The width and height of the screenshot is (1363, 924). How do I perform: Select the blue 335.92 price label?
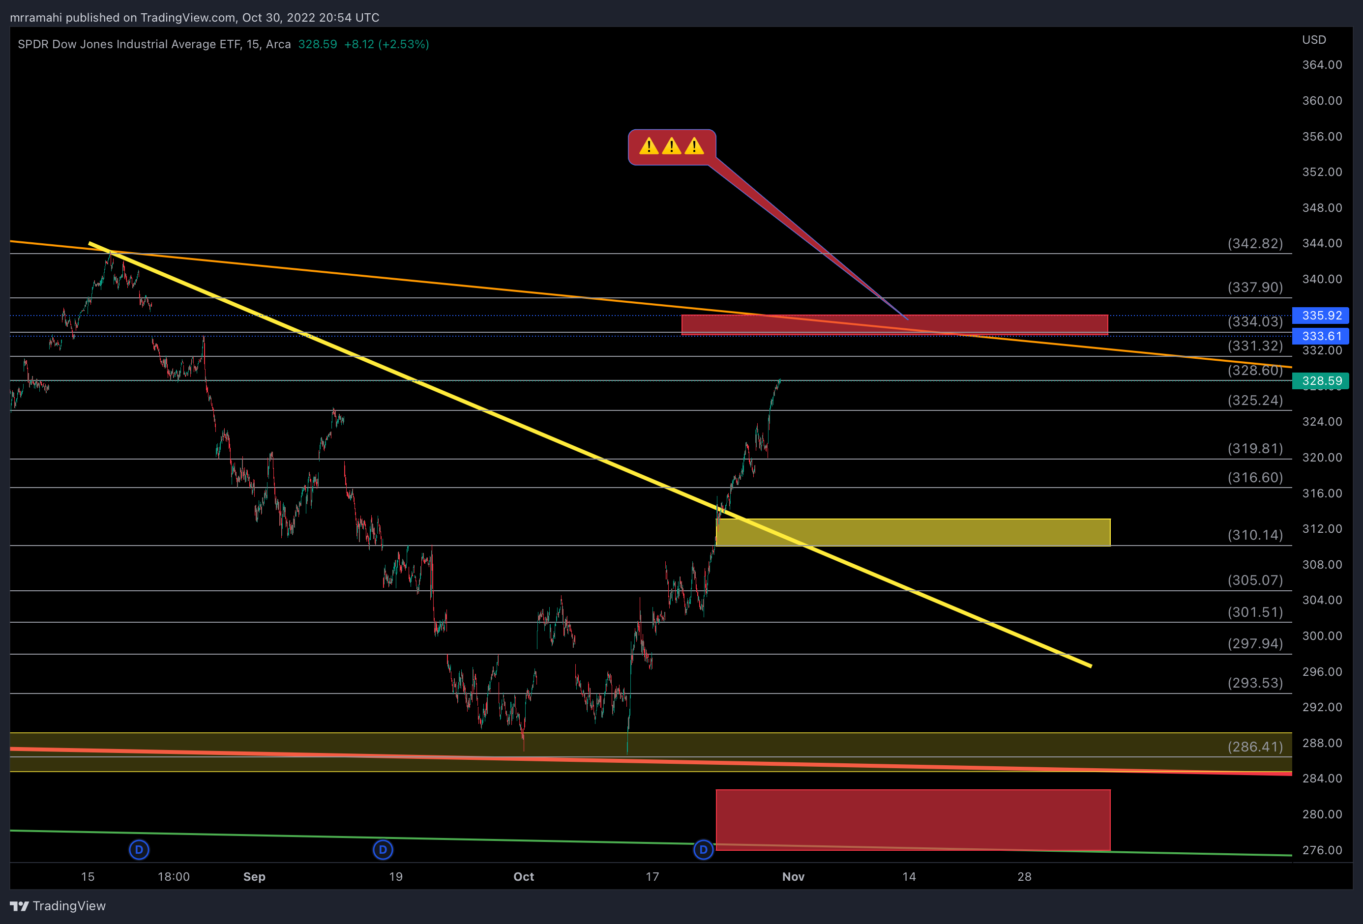click(1321, 316)
